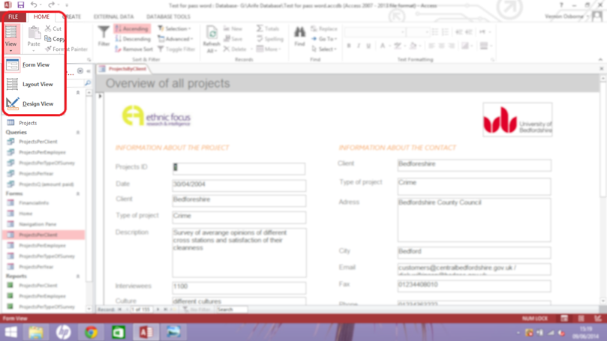Image resolution: width=607 pixels, height=341 pixels.
Task: Open File Explorer from taskbar
Action: 36,333
